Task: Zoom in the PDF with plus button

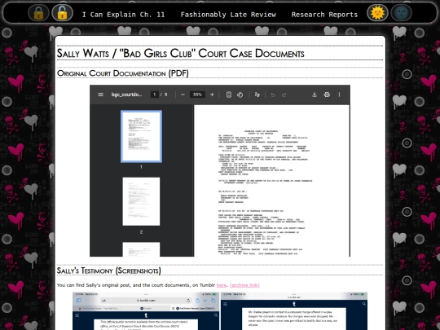Action: point(212,95)
